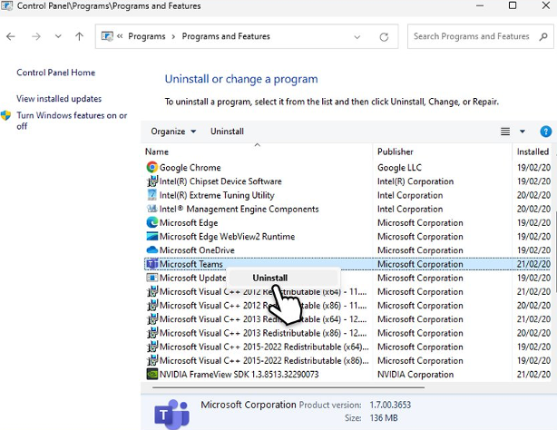The height and width of the screenshot is (430, 557).
Task: Click the Back navigation arrow
Action: (11, 36)
